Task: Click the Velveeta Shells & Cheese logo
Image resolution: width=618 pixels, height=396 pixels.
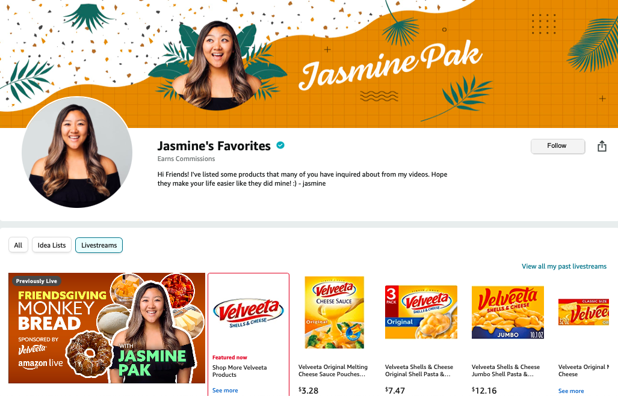Action: pos(249,313)
